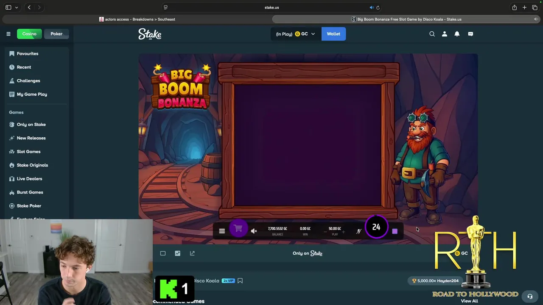Open the bonus buy cart button

pos(238,229)
